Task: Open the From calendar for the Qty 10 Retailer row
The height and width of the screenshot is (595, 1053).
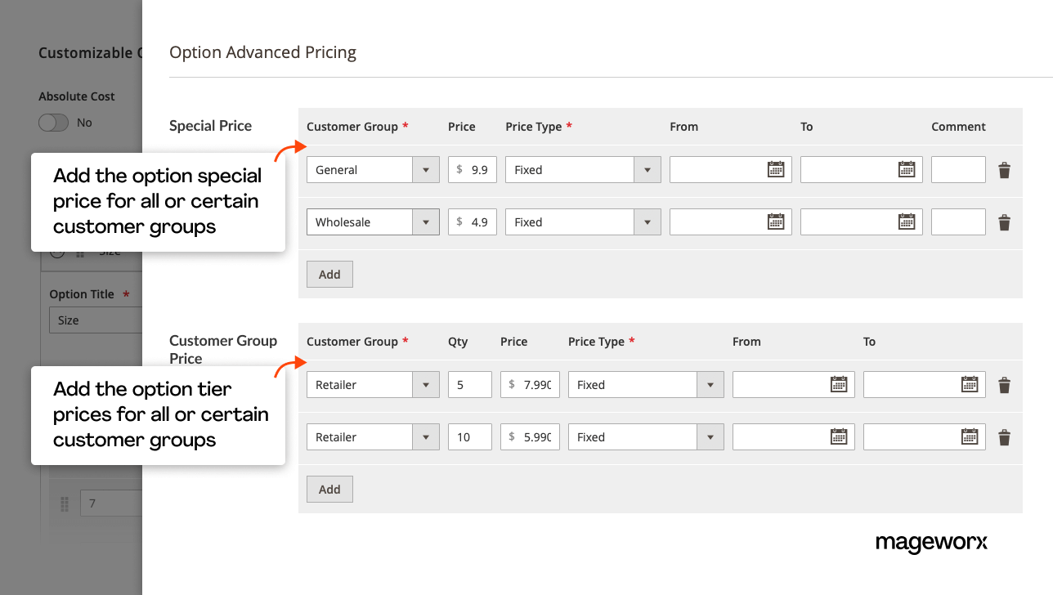Action: pos(838,436)
